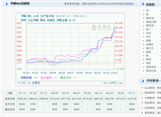Open the 玉米 link
Image resolution: width=161 pixels, height=117 pixels.
[x=148, y=33]
